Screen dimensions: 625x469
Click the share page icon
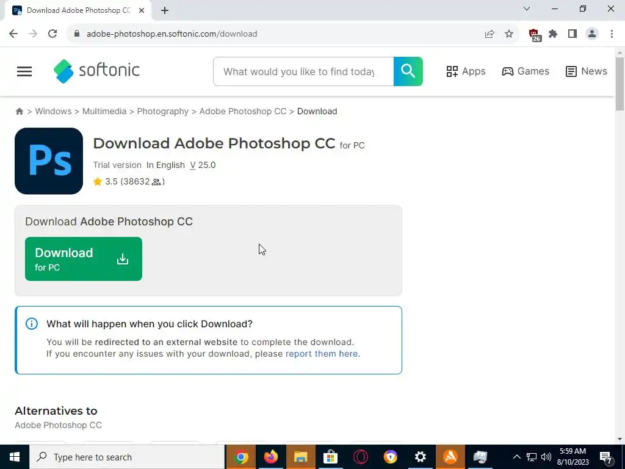490,34
